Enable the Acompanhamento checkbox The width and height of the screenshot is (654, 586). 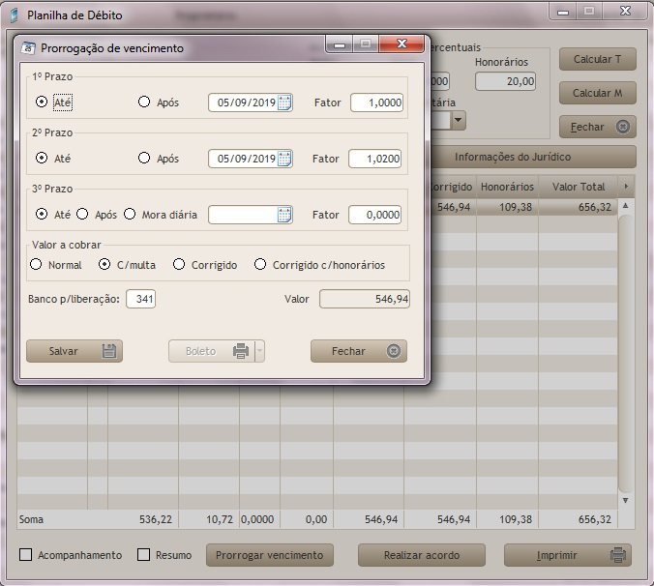point(26,555)
